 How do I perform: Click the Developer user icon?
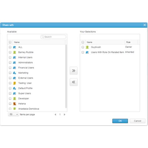pos(14,98)
